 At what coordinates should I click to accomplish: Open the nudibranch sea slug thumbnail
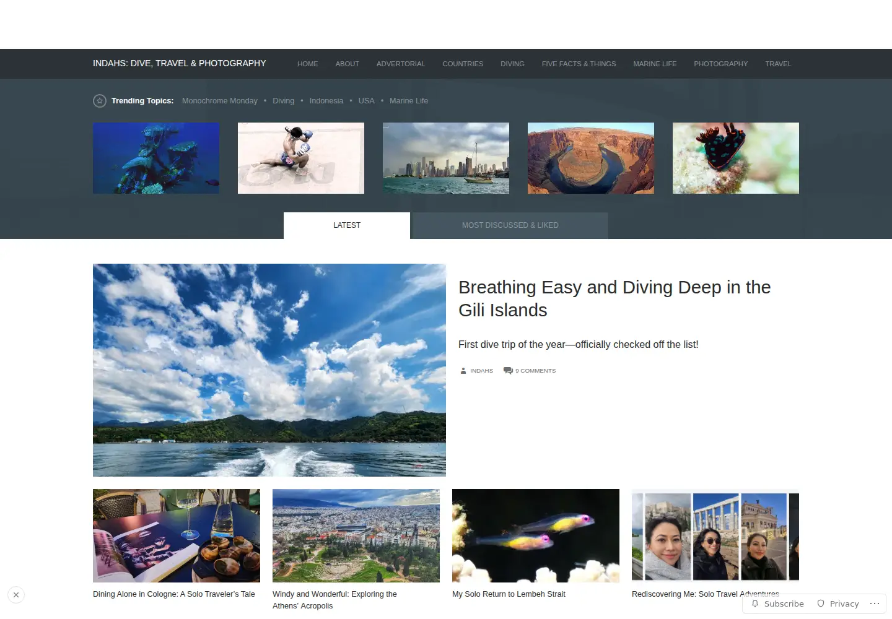click(x=736, y=158)
